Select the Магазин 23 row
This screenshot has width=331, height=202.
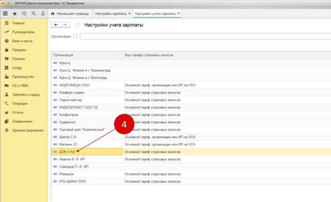pyautogui.click(x=191, y=144)
